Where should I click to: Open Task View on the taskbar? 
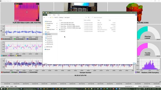coord(5,89)
